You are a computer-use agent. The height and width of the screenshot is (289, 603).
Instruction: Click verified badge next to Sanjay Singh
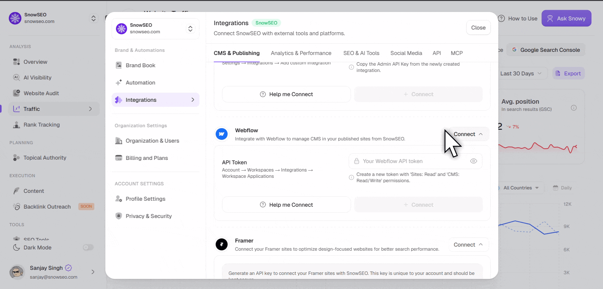68,268
